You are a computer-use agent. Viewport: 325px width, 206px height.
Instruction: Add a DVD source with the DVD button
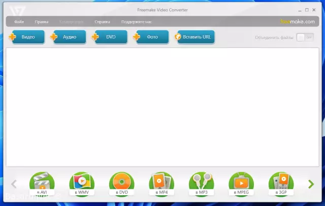(110, 37)
